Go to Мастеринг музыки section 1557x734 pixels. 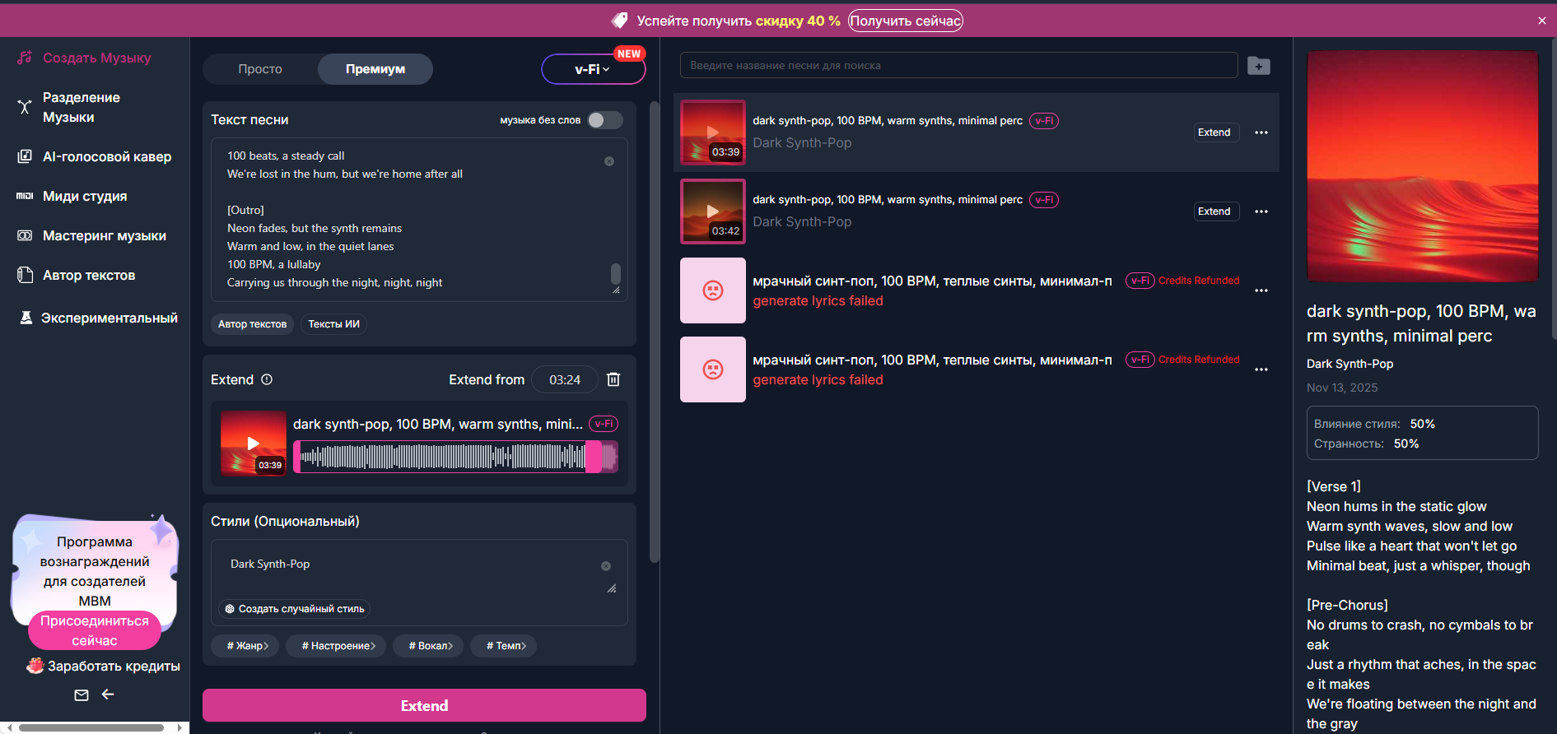click(x=104, y=235)
